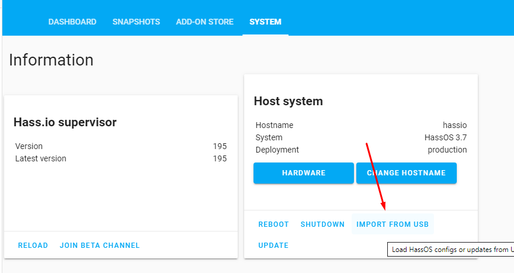
Task: Click the Hostname label
Action: point(275,125)
